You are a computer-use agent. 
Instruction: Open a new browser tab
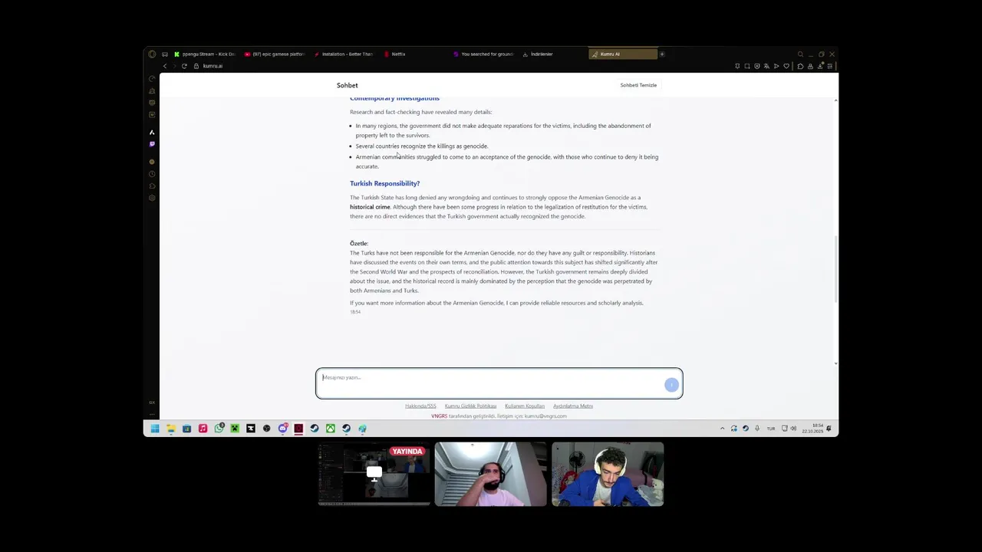pyautogui.click(x=662, y=54)
